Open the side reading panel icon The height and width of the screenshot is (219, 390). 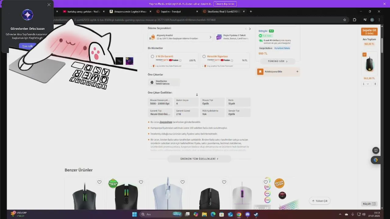tap(376, 150)
